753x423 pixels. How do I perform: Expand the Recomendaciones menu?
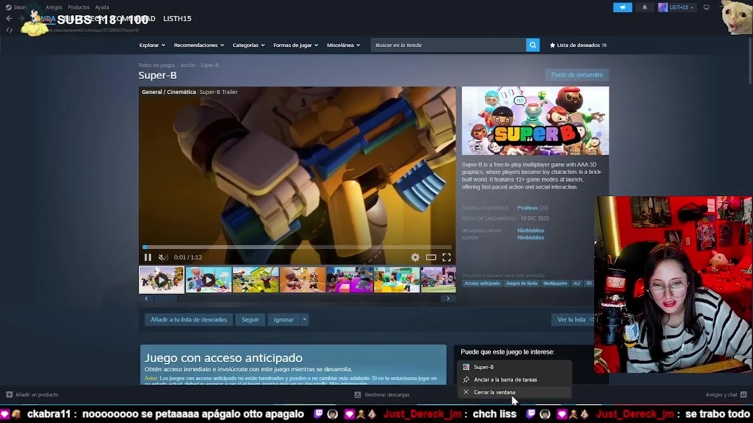tap(199, 45)
